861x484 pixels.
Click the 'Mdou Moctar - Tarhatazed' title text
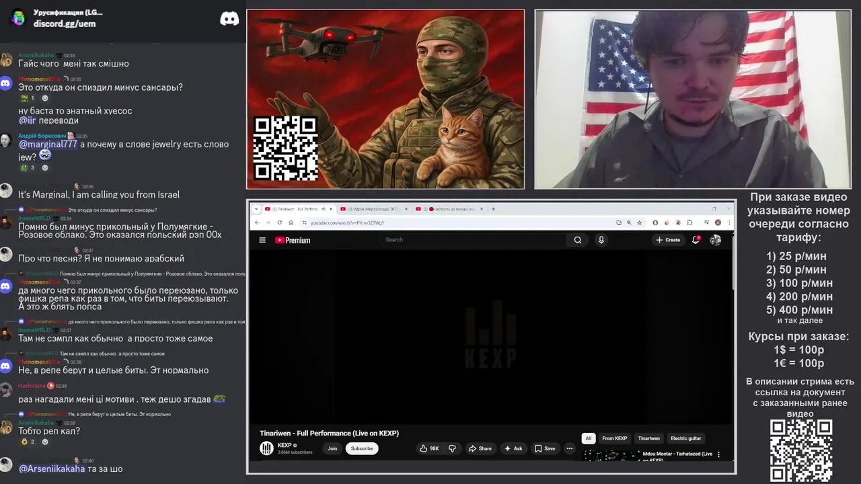677,454
